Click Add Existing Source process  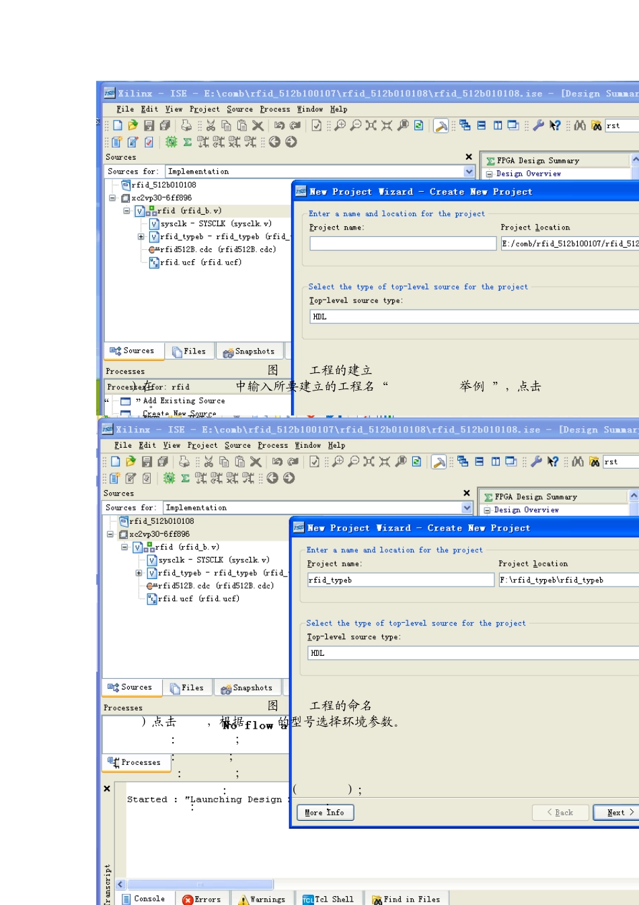click(x=184, y=401)
